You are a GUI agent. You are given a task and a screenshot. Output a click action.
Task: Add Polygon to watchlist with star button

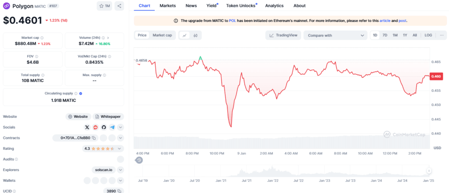point(104,6)
